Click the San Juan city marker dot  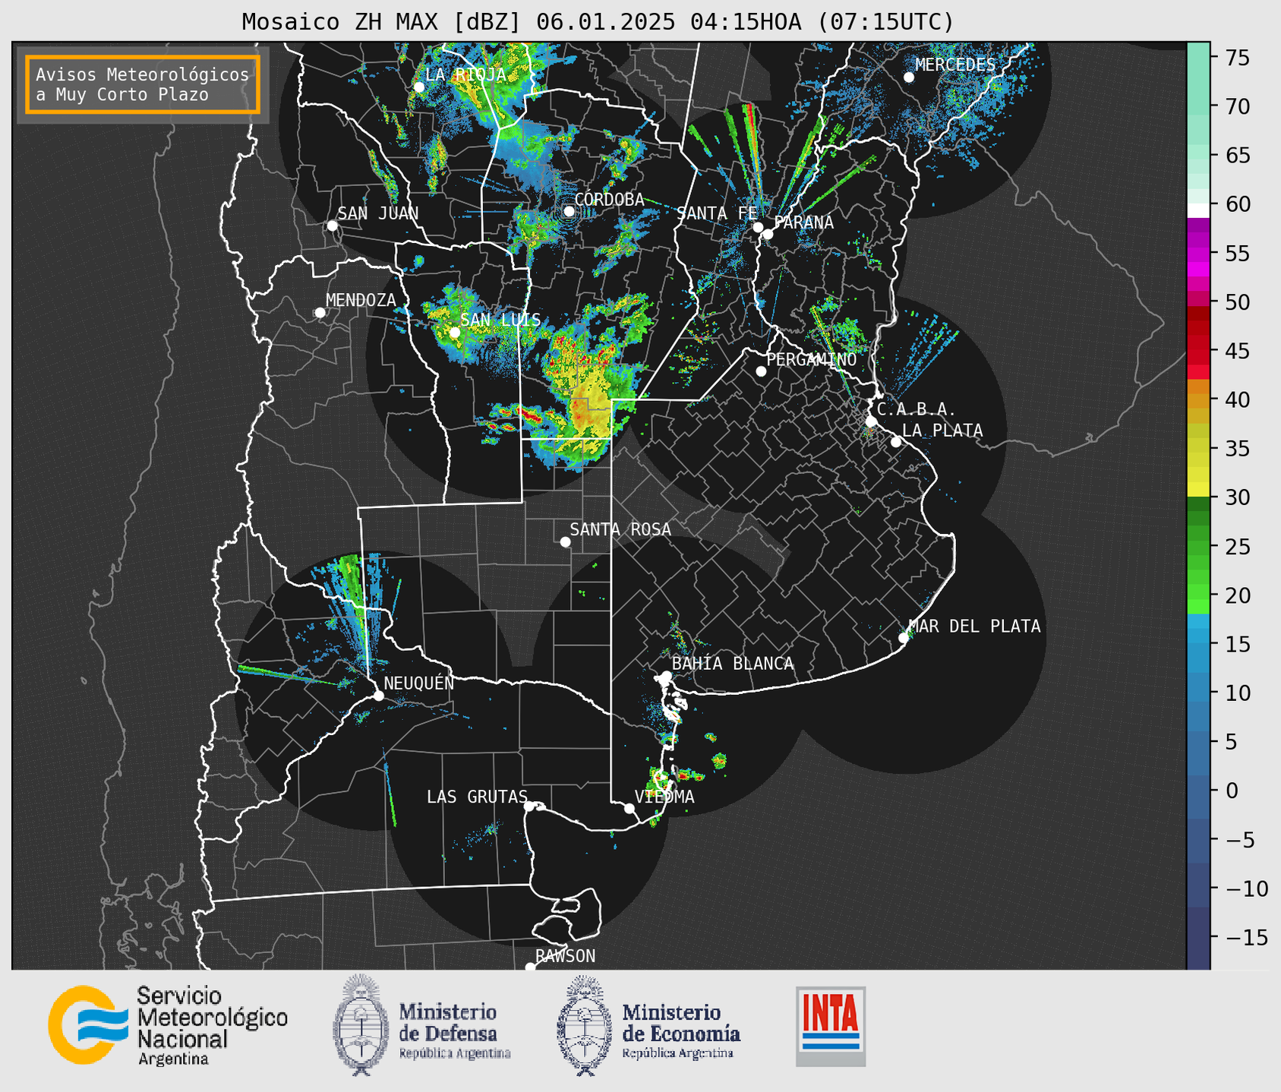[332, 226]
